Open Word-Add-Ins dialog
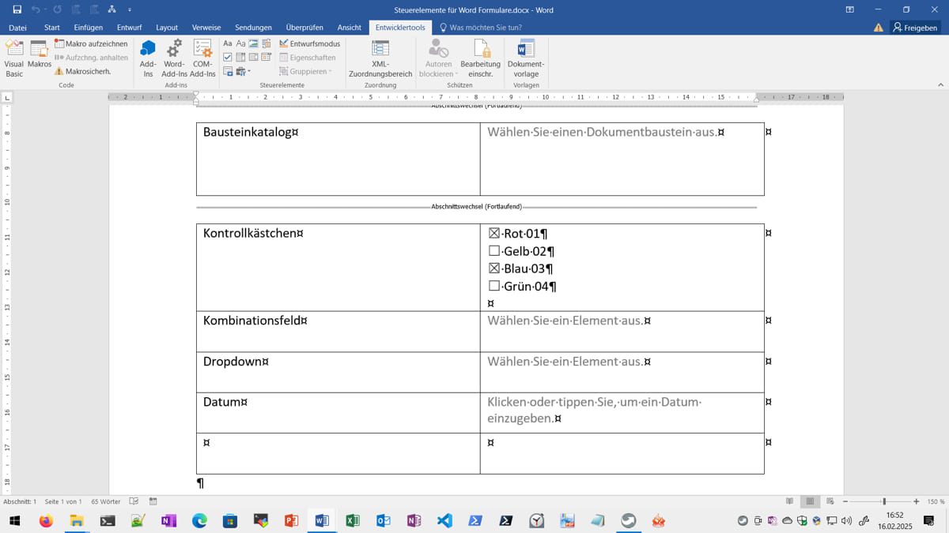Image resolution: width=949 pixels, height=533 pixels. [x=174, y=58]
